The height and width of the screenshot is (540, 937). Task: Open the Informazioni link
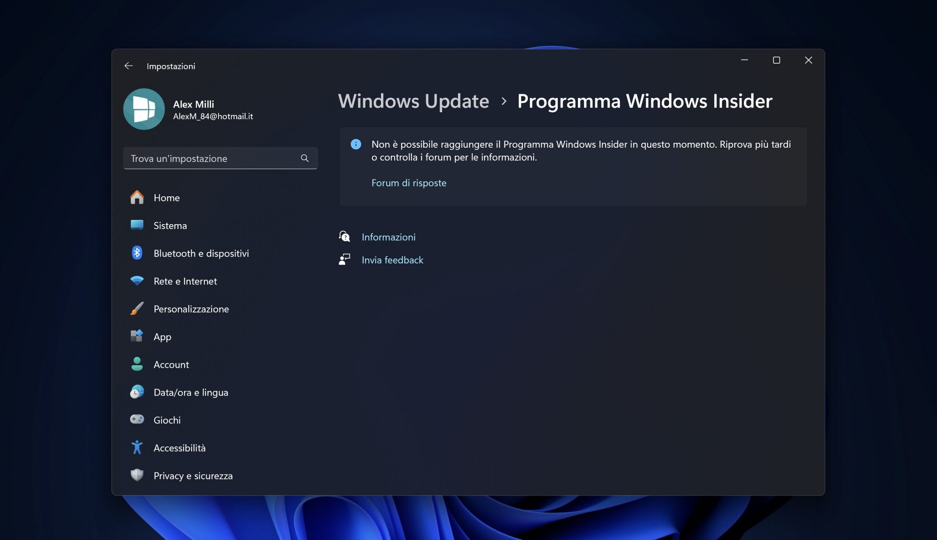389,237
